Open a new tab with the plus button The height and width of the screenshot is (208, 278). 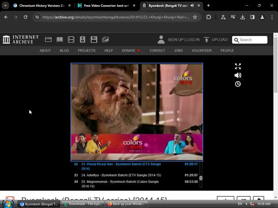[208, 5]
